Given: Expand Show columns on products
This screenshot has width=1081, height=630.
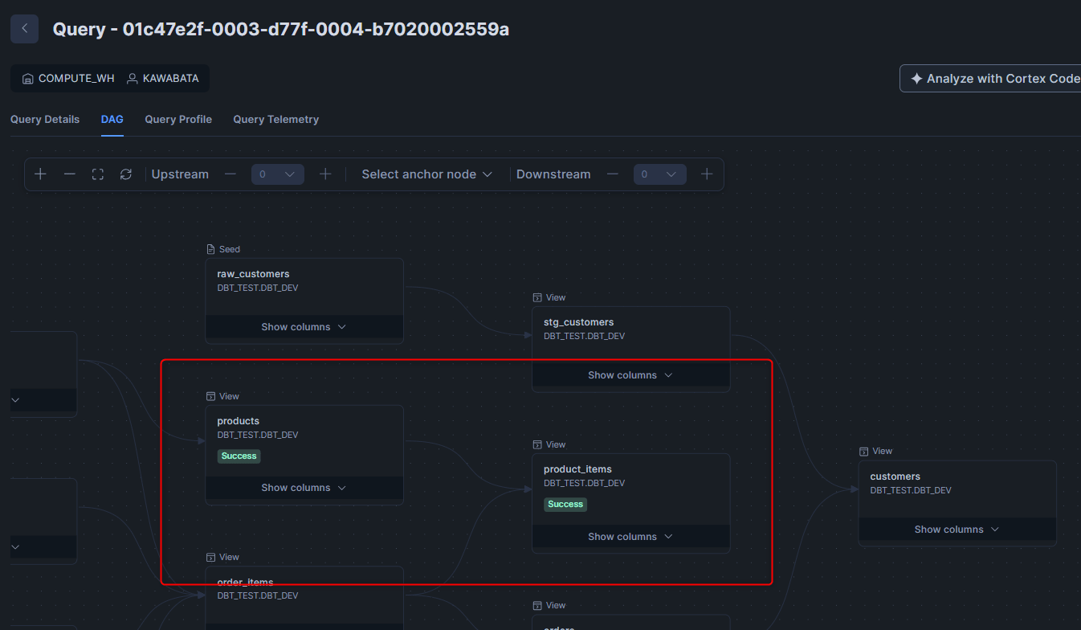Looking at the screenshot, I should (x=304, y=488).
